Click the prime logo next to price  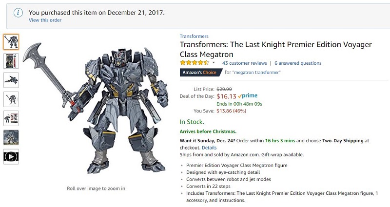(x=248, y=95)
